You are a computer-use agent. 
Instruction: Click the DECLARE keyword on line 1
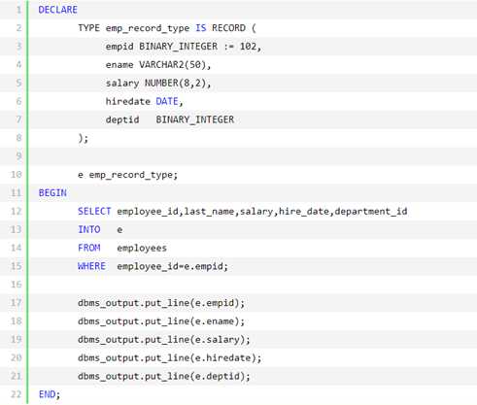click(x=58, y=10)
